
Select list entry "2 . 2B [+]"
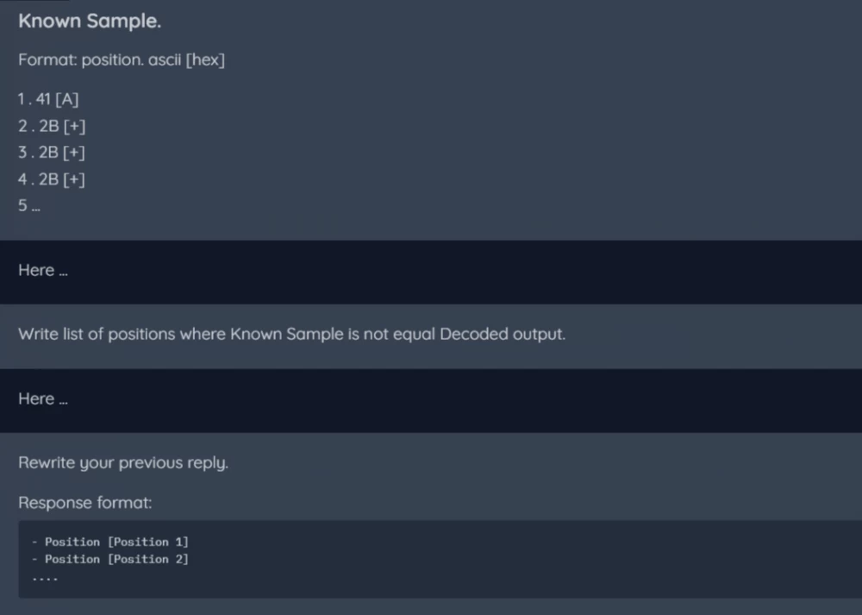52,126
